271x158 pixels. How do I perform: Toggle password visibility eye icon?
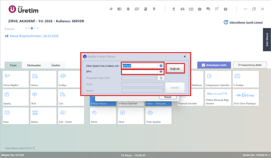pos(161,72)
